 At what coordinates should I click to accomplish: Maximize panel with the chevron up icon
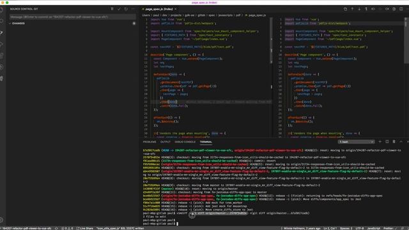(401, 142)
